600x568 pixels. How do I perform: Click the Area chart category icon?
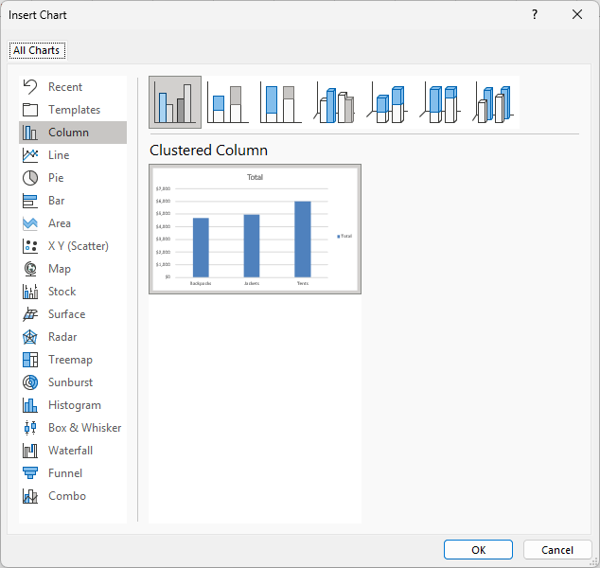point(30,223)
